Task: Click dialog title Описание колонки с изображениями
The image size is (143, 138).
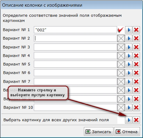Action: click(x=42, y=5)
